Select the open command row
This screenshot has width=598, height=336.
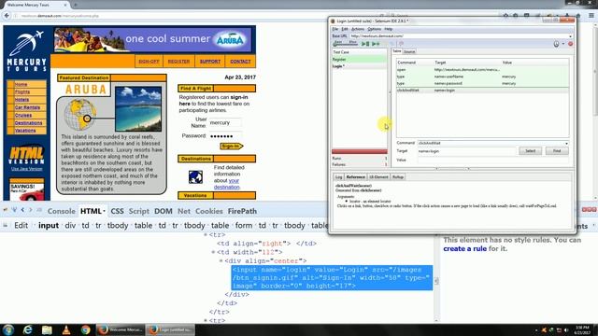point(482,70)
